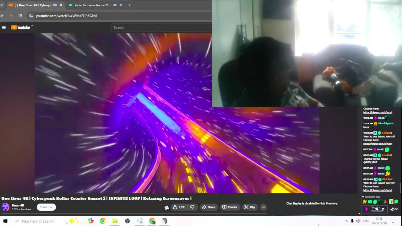Open the Windows Start menu

(5, 221)
